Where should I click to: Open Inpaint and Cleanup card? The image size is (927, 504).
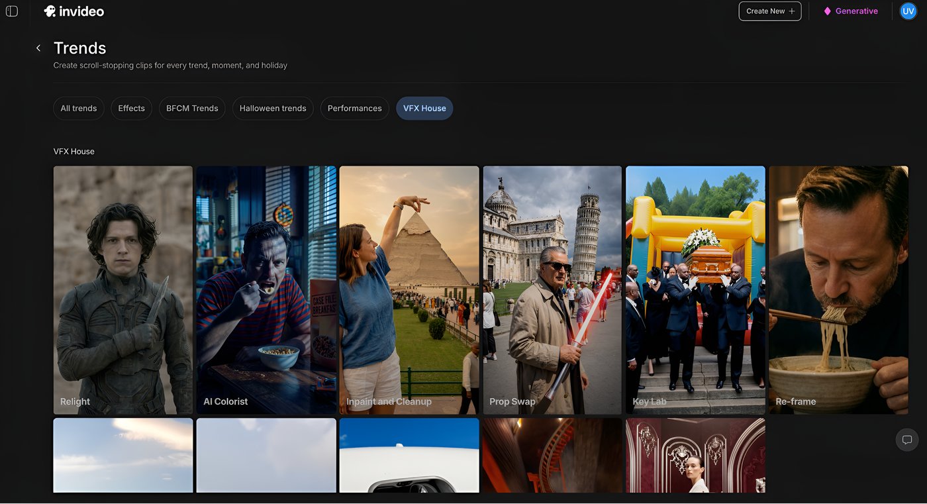click(x=409, y=289)
